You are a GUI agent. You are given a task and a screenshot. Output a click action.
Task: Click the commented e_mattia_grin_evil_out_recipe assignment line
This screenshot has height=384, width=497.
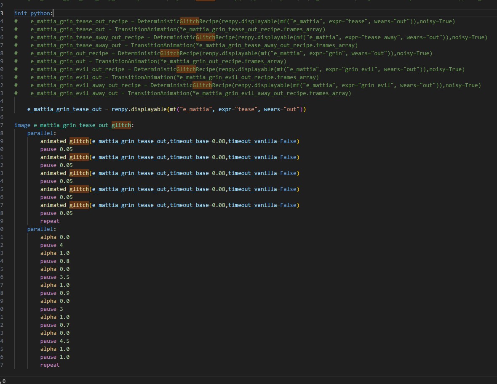click(x=239, y=69)
